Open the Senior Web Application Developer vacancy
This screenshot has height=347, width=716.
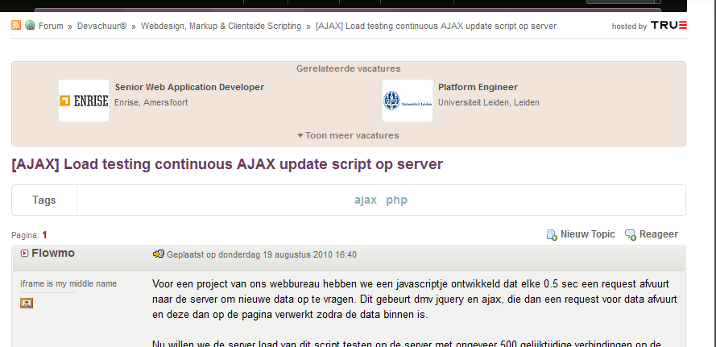(x=189, y=87)
